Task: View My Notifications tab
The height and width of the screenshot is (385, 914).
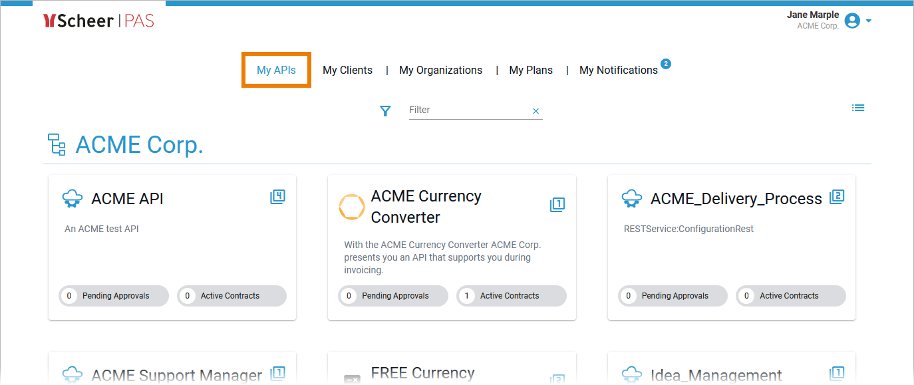Action: pyautogui.click(x=618, y=70)
